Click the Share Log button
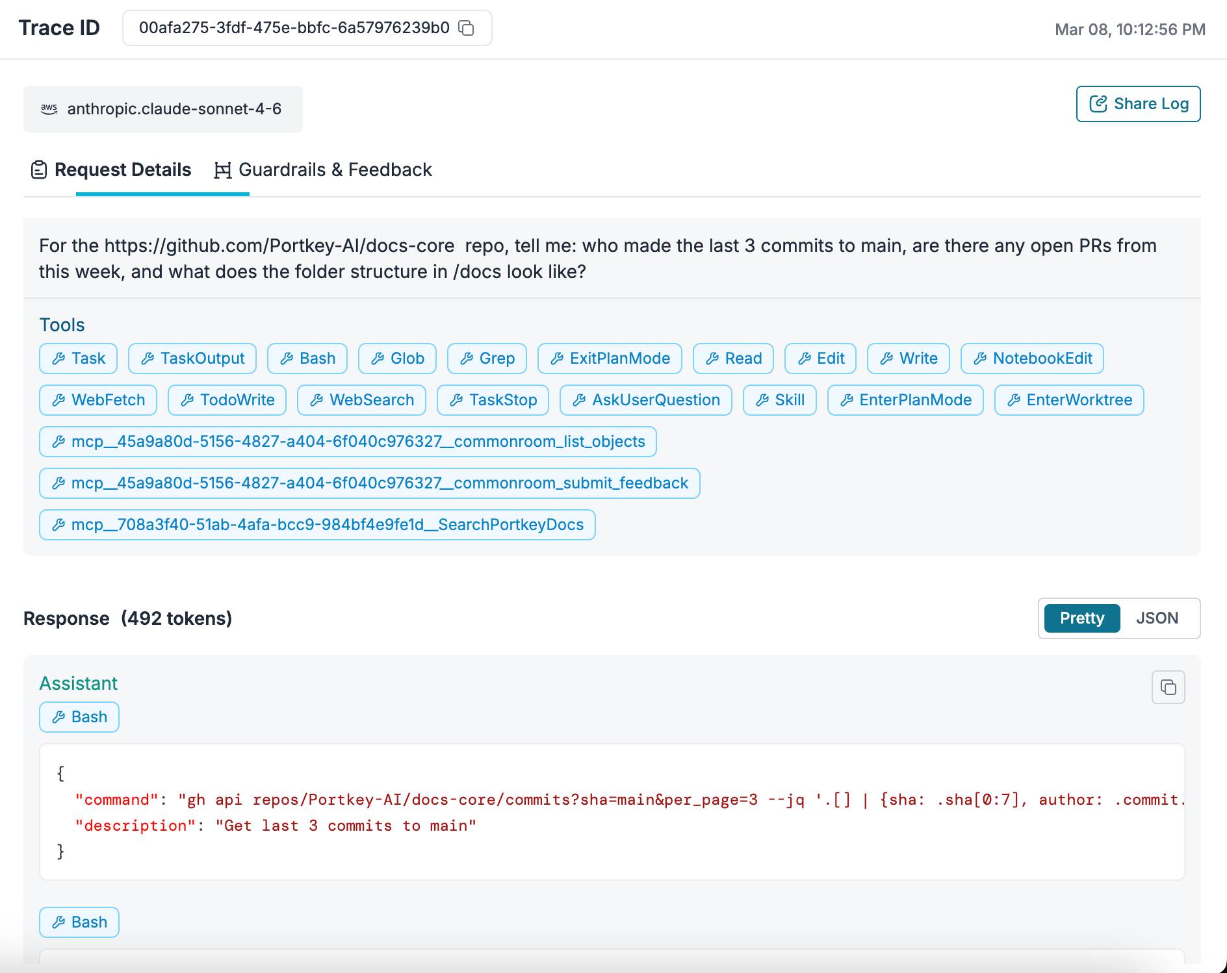The height and width of the screenshot is (973, 1227). coord(1138,104)
